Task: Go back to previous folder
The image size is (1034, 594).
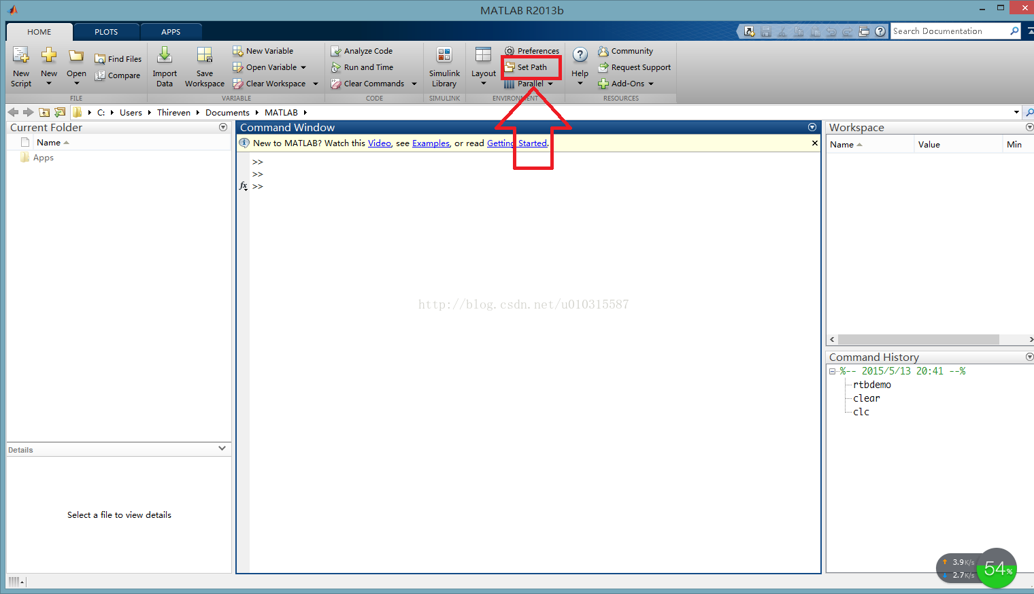Action: tap(13, 112)
